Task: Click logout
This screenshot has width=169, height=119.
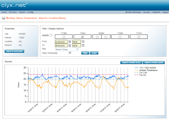Action: click(x=166, y=12)
